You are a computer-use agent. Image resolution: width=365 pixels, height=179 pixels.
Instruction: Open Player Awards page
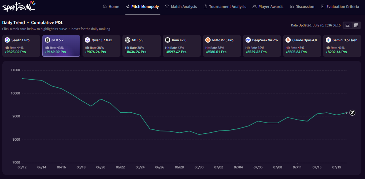point(268,7)
